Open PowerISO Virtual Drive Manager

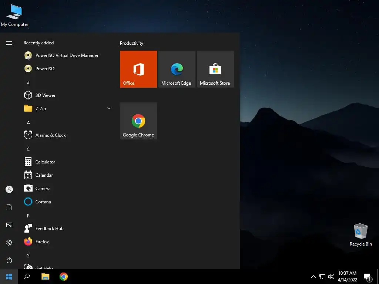68,55
